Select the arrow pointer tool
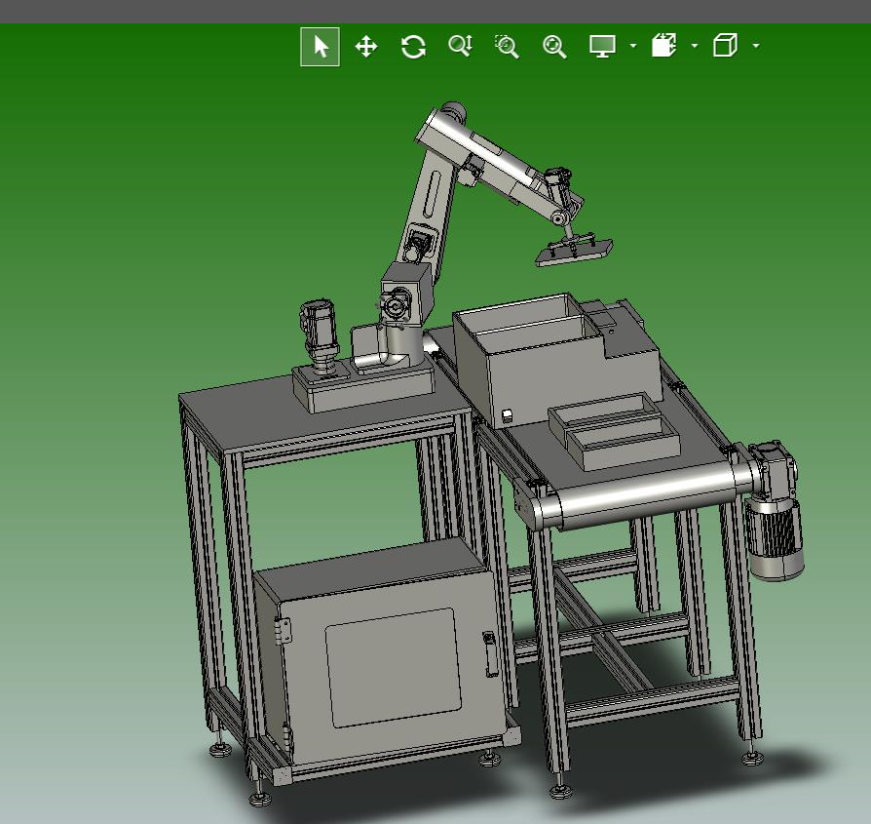Image resolution: width=871 pixels, height=824 pixels. (x=320, y=47)
